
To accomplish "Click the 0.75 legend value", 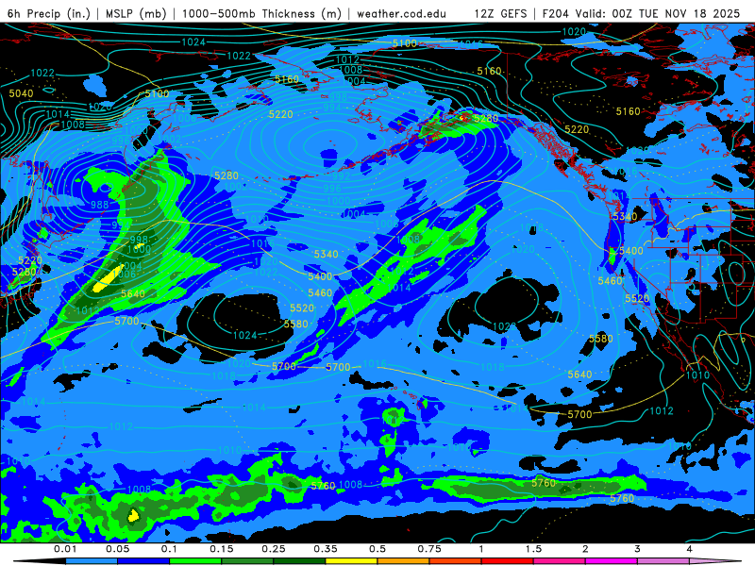I will coord(429,549).
